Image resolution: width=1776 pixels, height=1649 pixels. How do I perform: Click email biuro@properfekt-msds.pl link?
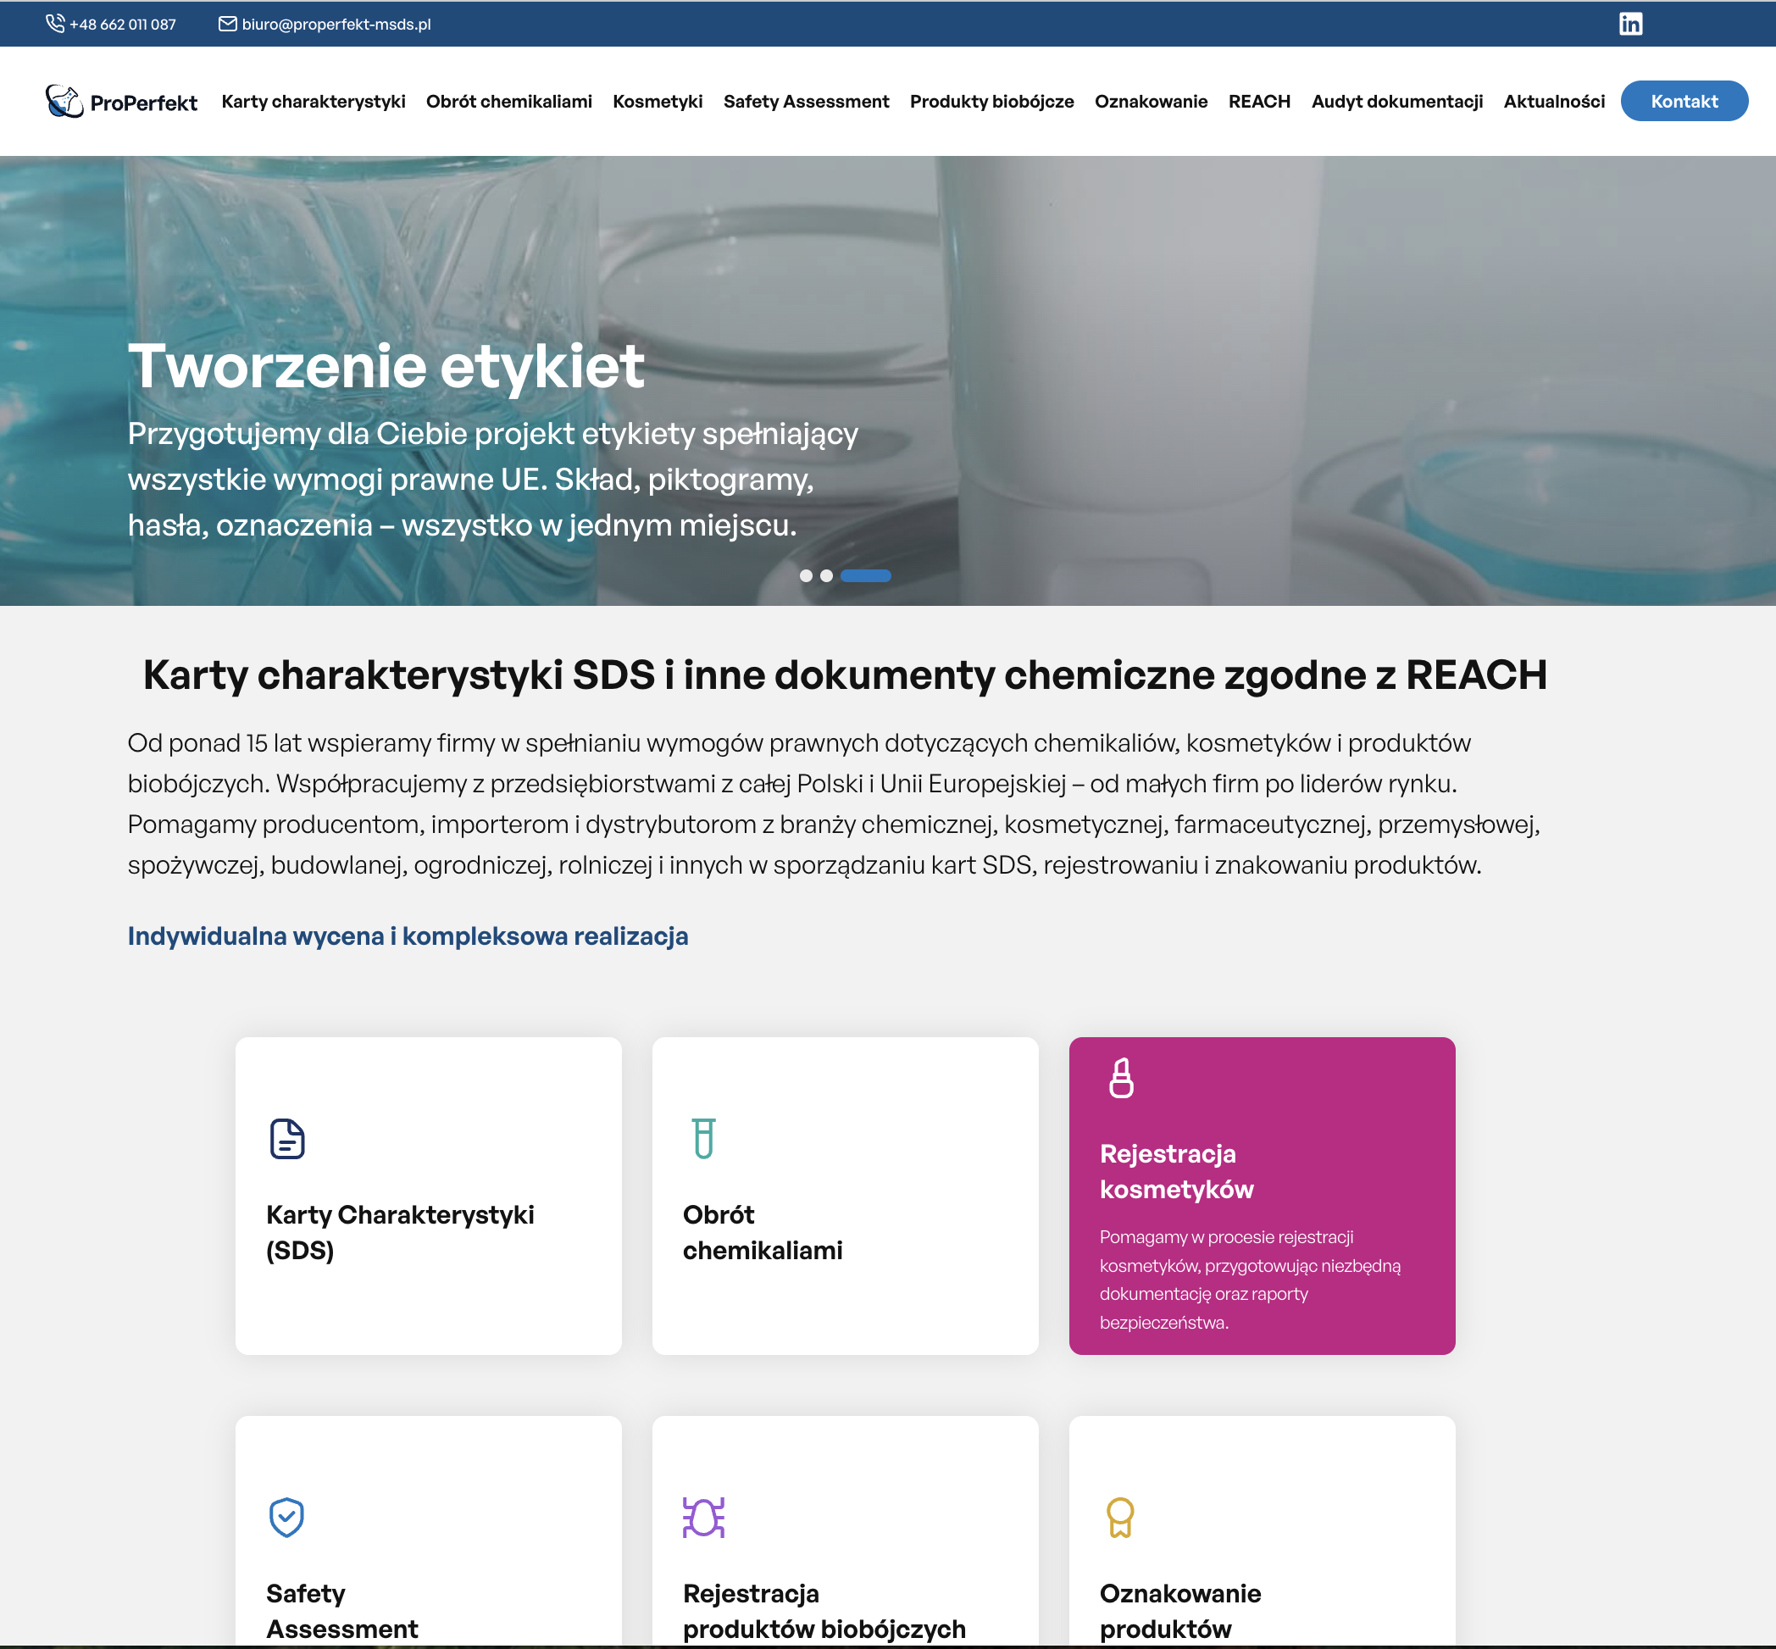coord(336,24)
